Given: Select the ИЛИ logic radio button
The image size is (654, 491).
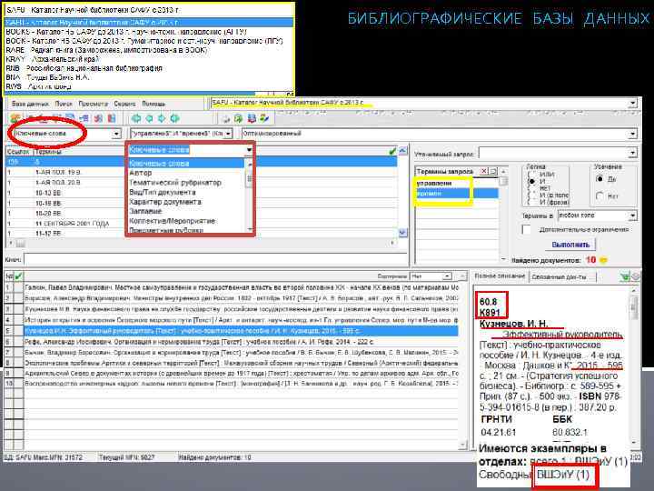Looking at the screenshot, I should [x=531, y=174].
